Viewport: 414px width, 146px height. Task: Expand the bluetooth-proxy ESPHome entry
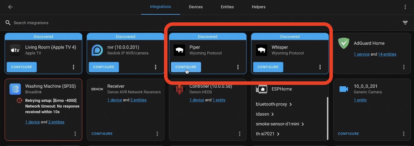click(x=274, y=104)
